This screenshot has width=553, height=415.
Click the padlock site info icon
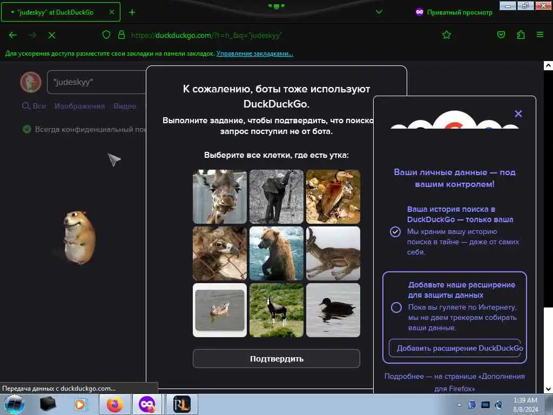point(122,35)
